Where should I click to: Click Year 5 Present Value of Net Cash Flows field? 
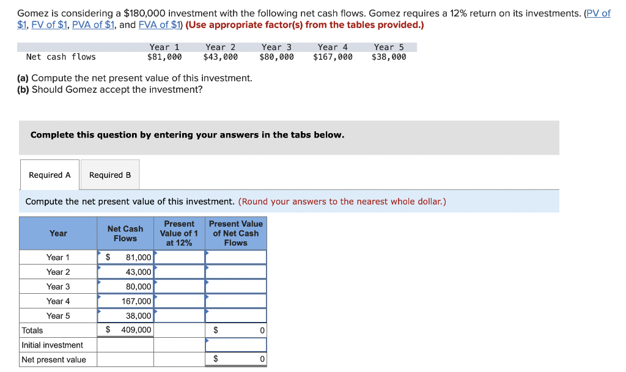tap(236, 316)
